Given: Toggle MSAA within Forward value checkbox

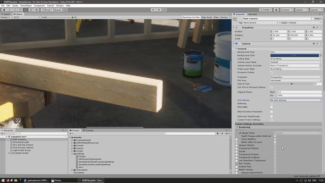Looking at the screenshot, I should point(275,142).
